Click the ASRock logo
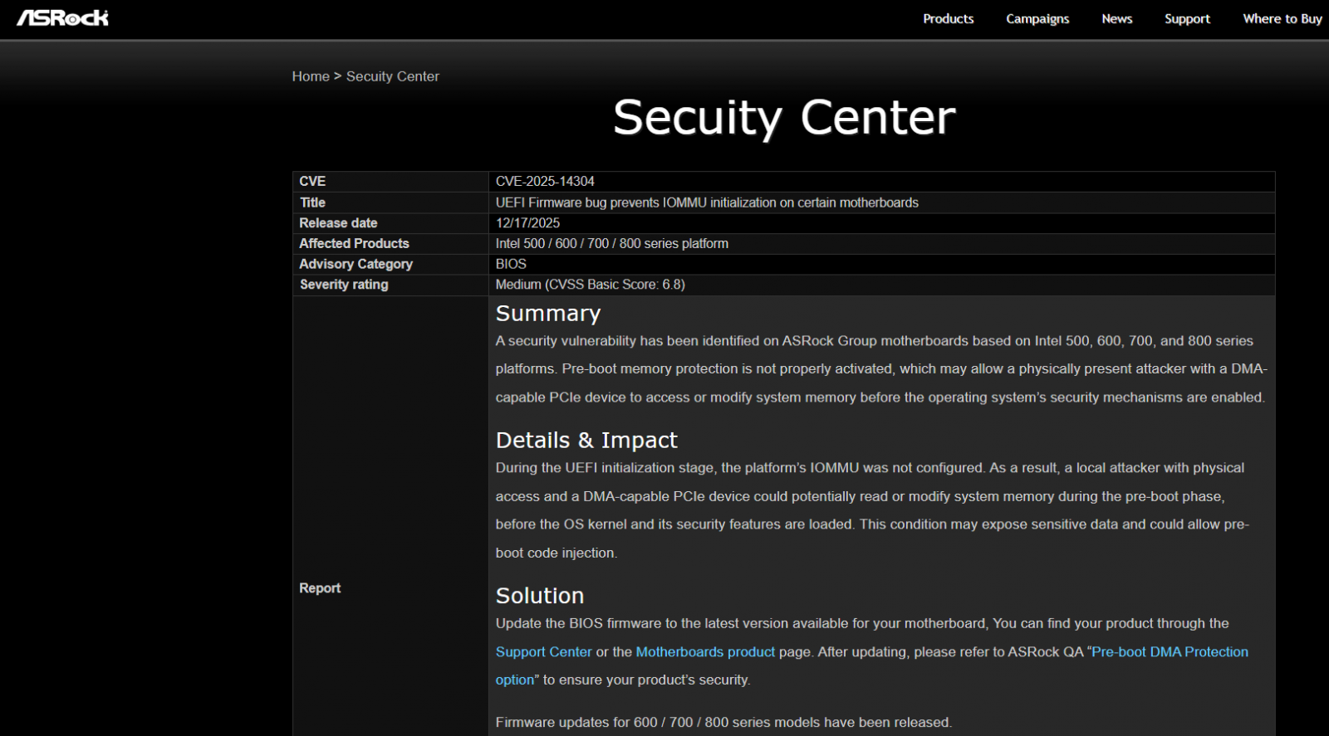The width and height of the screenshot is (1329, 736). [x=62, y=18]
